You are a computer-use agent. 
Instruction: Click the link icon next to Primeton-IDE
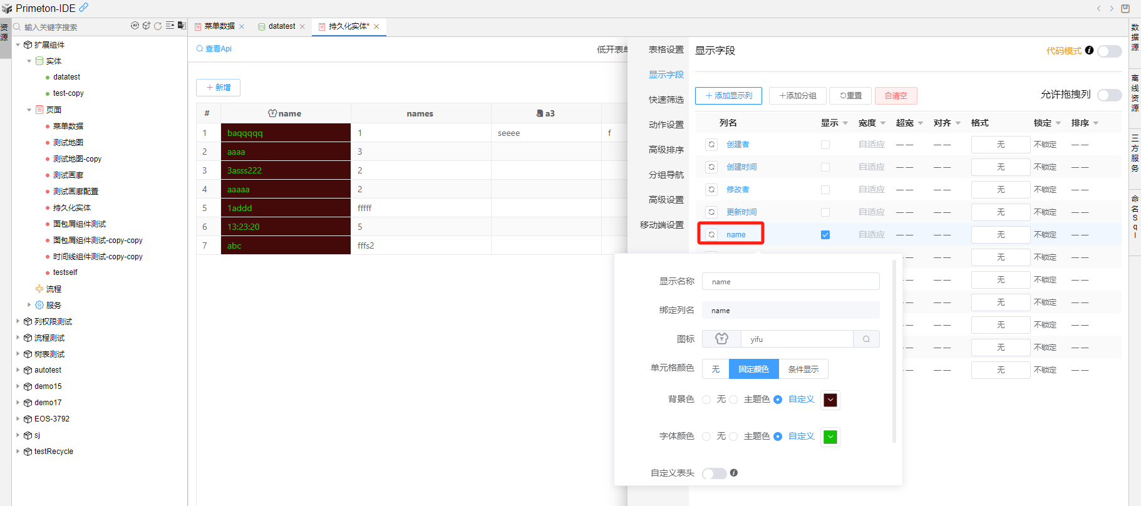coord(83,8)
